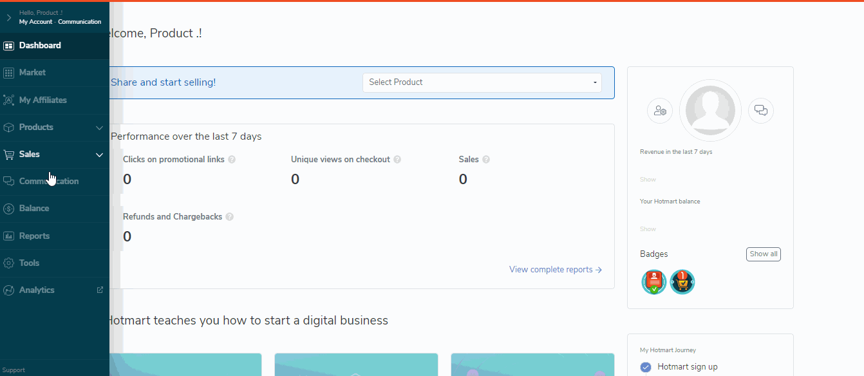This screenshot has width=864, height=376.
Task: Click the Products box icon
Action: 8,127
